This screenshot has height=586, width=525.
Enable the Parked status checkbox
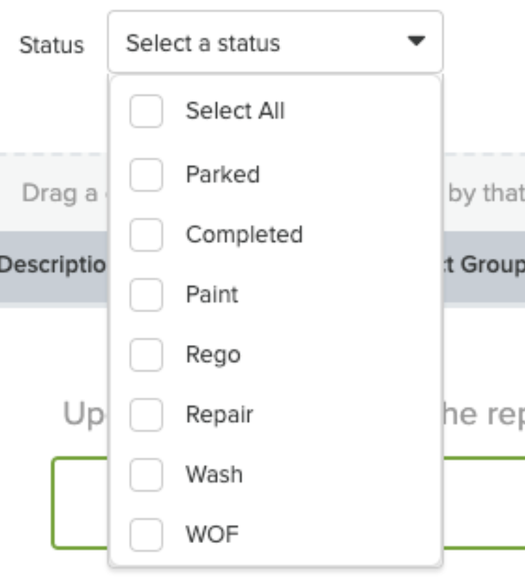click(145, 174)
